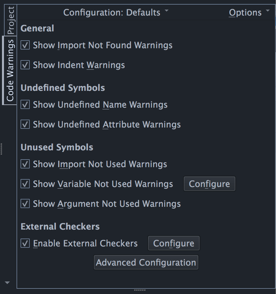The width and height of the screenshot is (276, 294).
Task: Disable Show Import Not Used Warnings
Action: pyautogui.click(x=25, y=164)
